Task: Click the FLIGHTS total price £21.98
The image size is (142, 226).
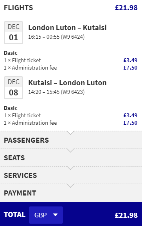Action: pos(126,8)
